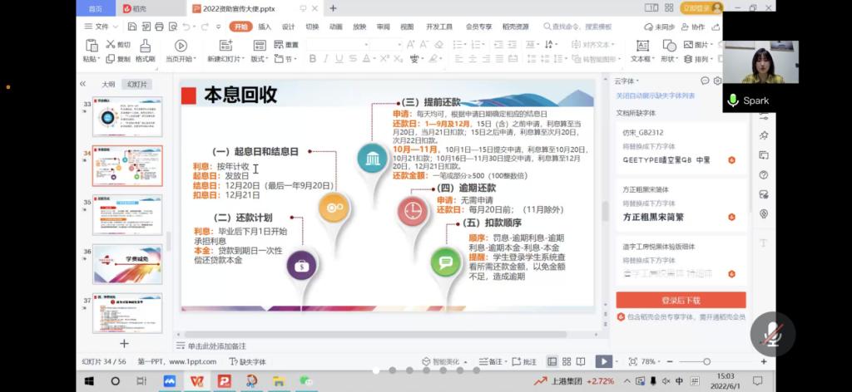
Task: Open the 插入 ribbon tab
Action: pos(265,27)
